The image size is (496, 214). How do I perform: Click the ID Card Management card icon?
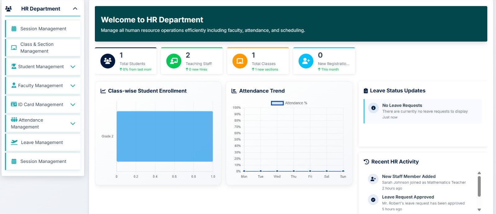(14, 104)
